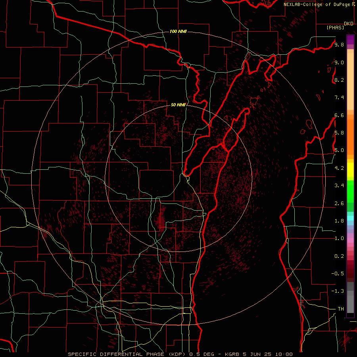The height and width of the screenshot is (357, 357).
Task: Click the 8.2 legend value
Action: pyautogui.click(x=339, y=80)
